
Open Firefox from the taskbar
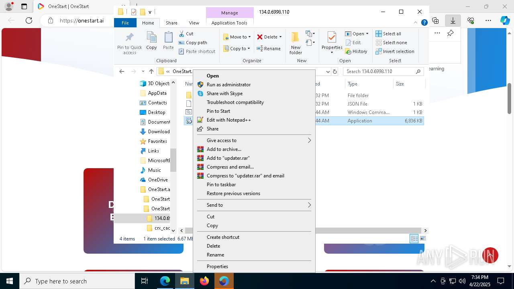point(204,281)
